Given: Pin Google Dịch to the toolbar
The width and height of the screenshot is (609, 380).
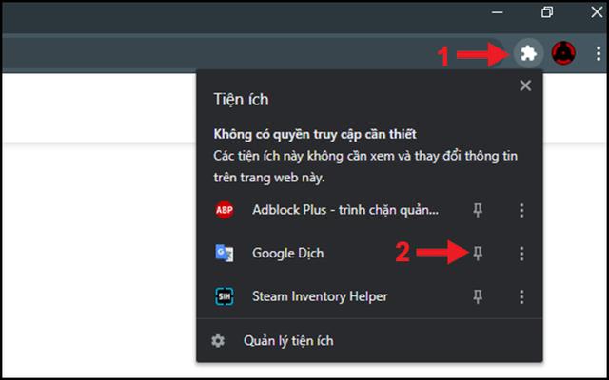Looking at the screenshot, I should pos(480,254).
